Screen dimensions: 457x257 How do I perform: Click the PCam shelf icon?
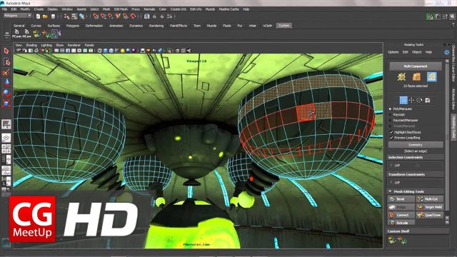click(x=17, y=34)
